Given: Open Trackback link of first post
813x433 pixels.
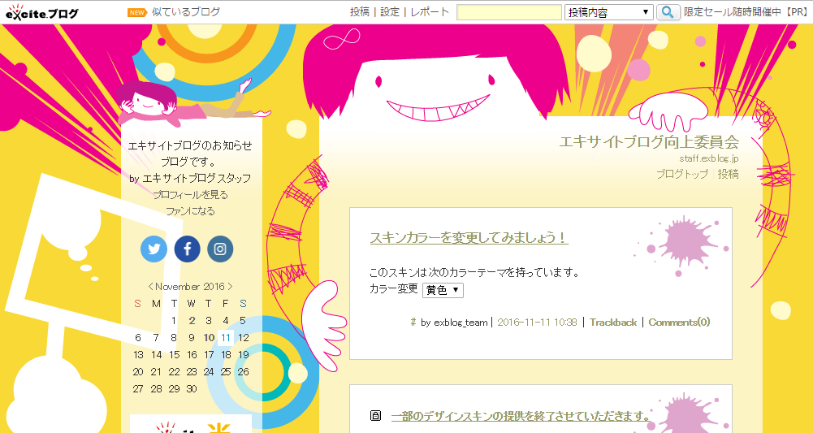Looking at the screenshot, I should point(613,322).
